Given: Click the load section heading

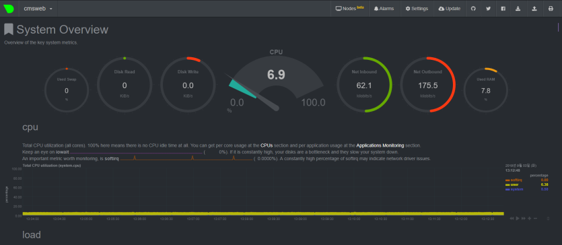Looking at the screenshot, I should 32,235.
